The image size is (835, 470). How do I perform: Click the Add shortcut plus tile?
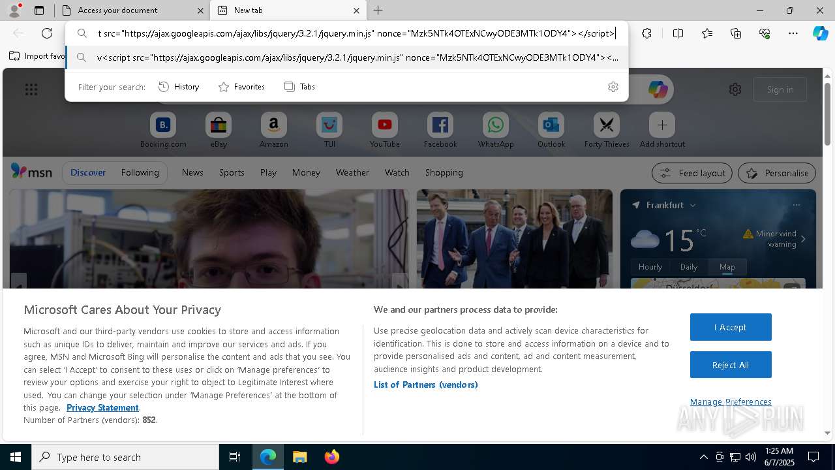point(662,130)
